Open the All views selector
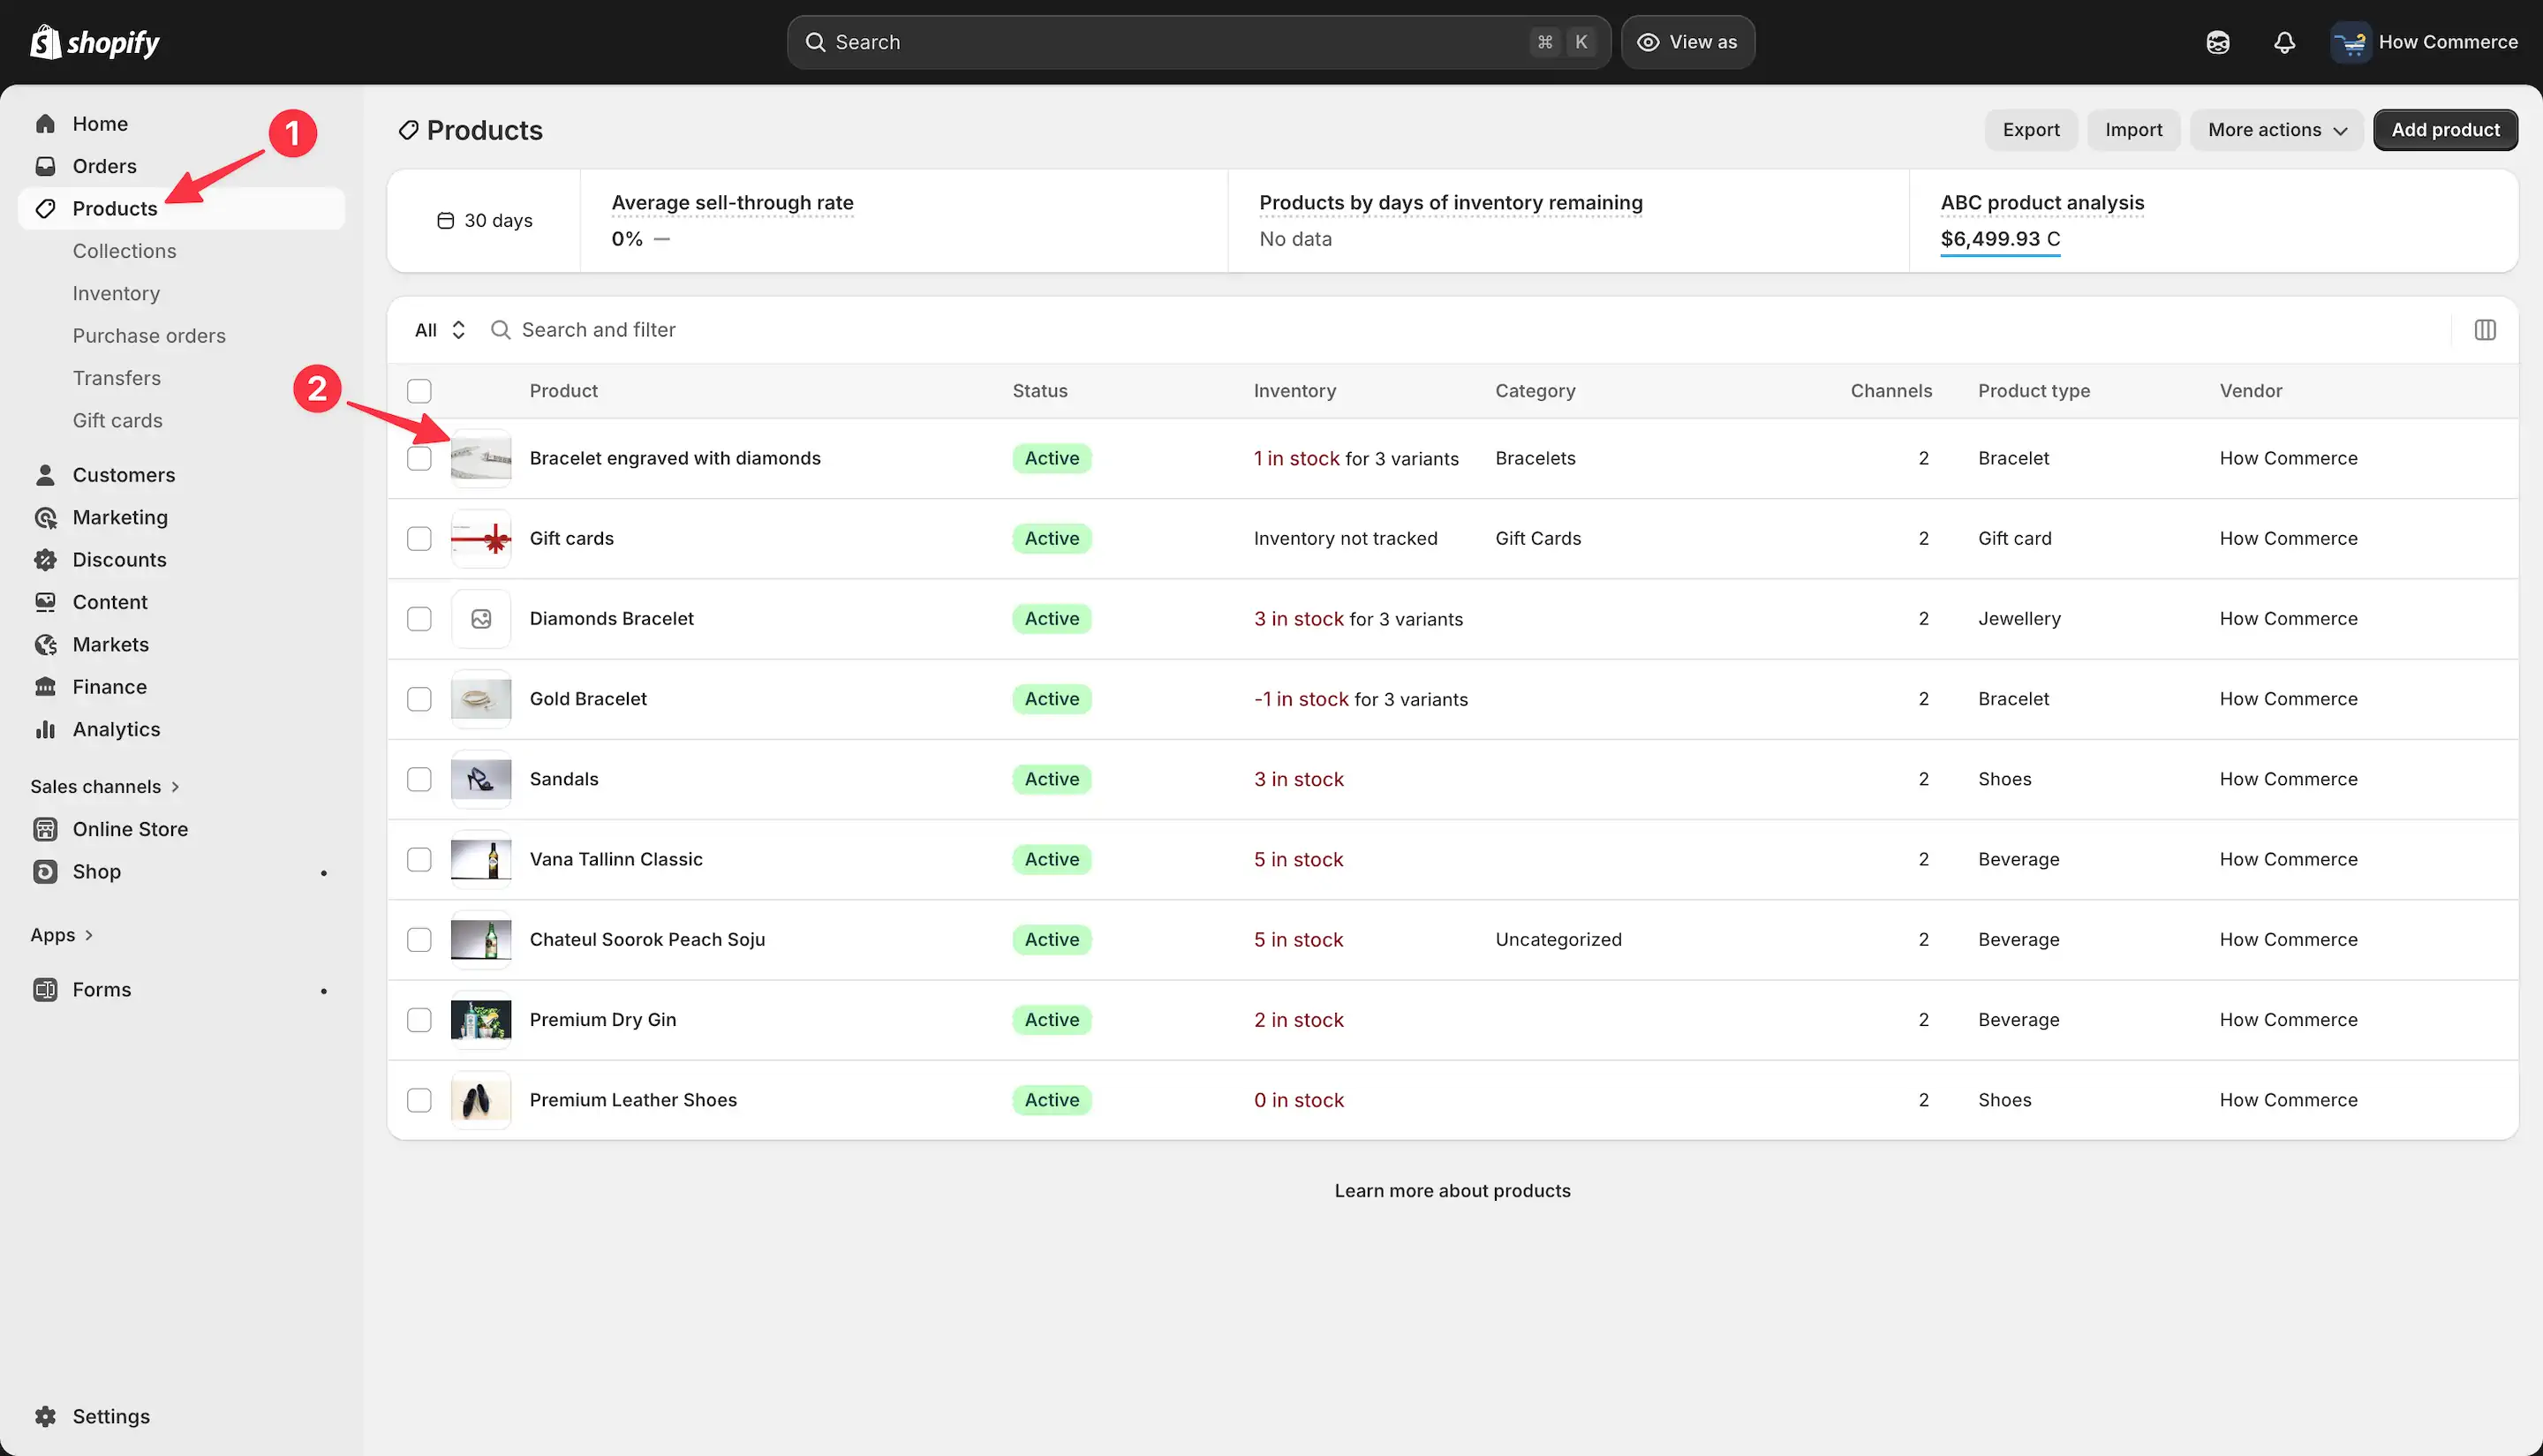2543x1456 pixels. 440,330
